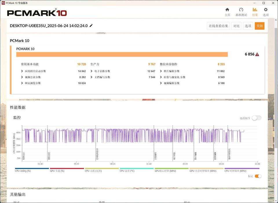Click the 对比 compare button
The height and width of the screenshot is (203, 278).
[x=236, y=26]
